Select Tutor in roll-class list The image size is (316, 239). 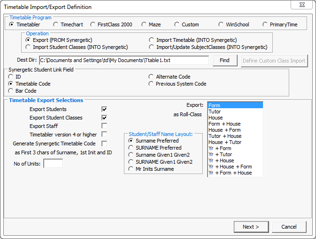click(235, 112)
